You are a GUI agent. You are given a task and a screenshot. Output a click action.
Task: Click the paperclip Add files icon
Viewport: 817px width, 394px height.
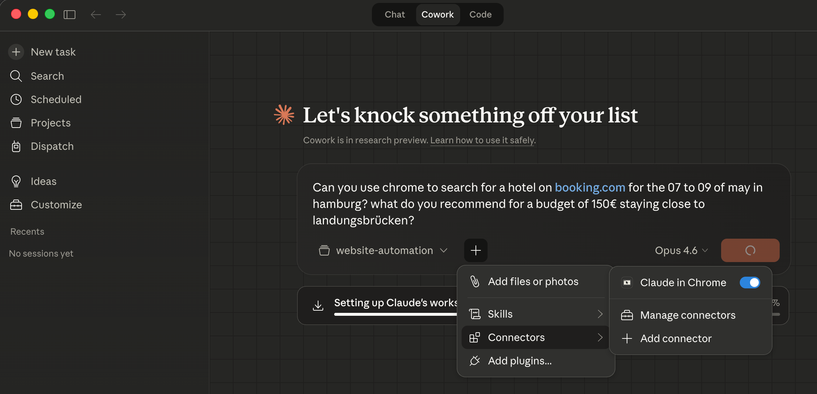475,281
